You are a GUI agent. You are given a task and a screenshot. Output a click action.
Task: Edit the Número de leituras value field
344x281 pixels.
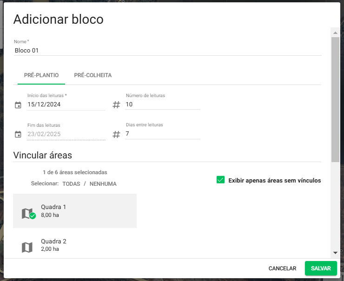(x=162, y=105)
